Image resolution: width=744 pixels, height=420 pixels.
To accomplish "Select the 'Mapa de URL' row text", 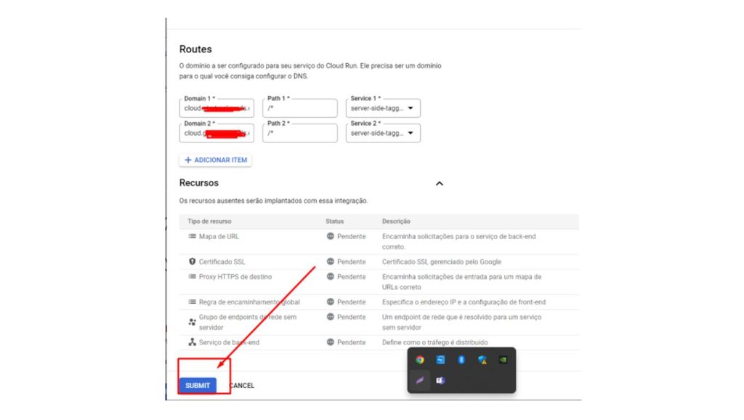I will [x=219, y=236].
